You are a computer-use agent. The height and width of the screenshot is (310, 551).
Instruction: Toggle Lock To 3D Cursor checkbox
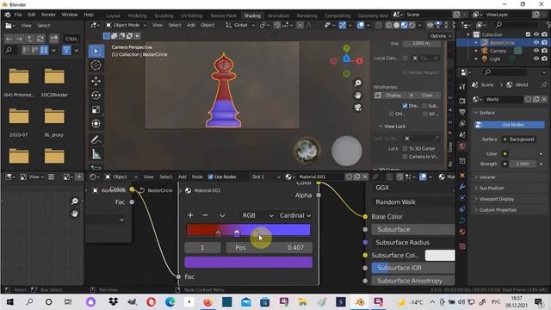tap(406, 149)
